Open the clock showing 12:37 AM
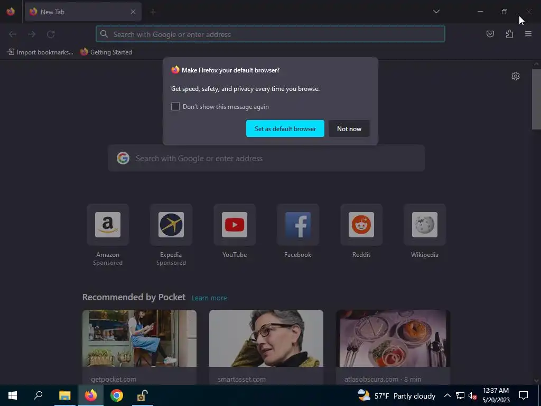This screenshot has height=406, width=541. [x=496, y=395]
